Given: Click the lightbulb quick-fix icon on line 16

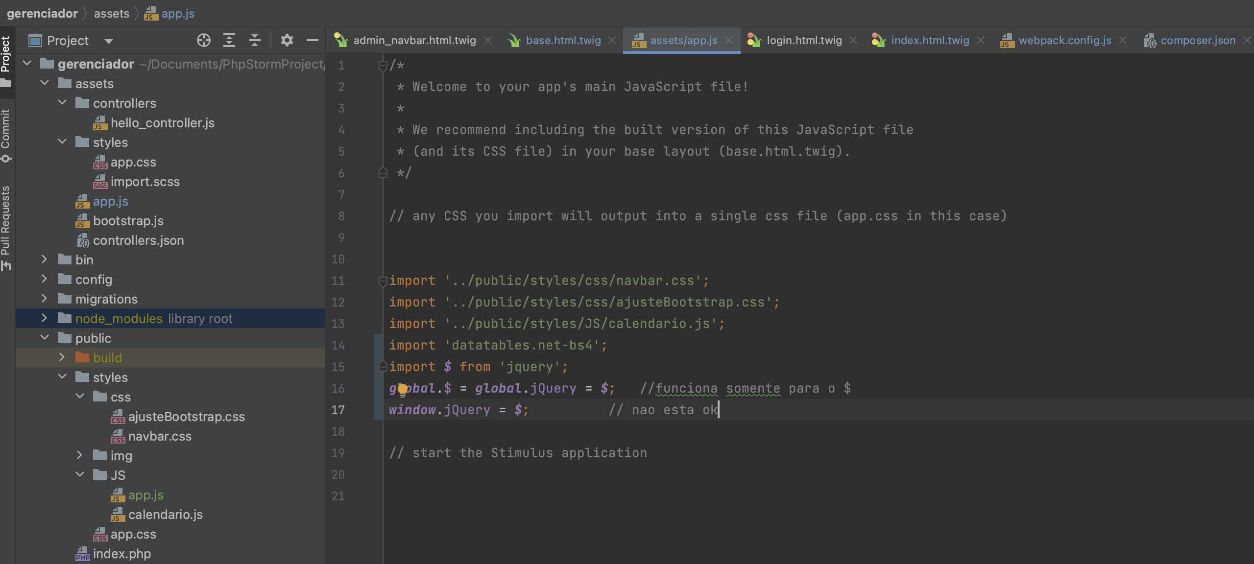Looking at the screenshot, I should click(x=403, y=389).
